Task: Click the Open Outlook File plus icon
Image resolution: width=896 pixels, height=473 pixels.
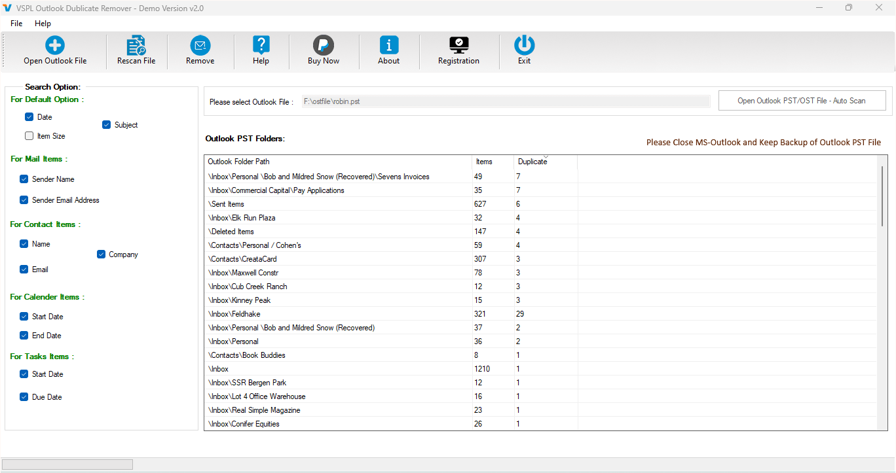Action: [x=55, y=45]
